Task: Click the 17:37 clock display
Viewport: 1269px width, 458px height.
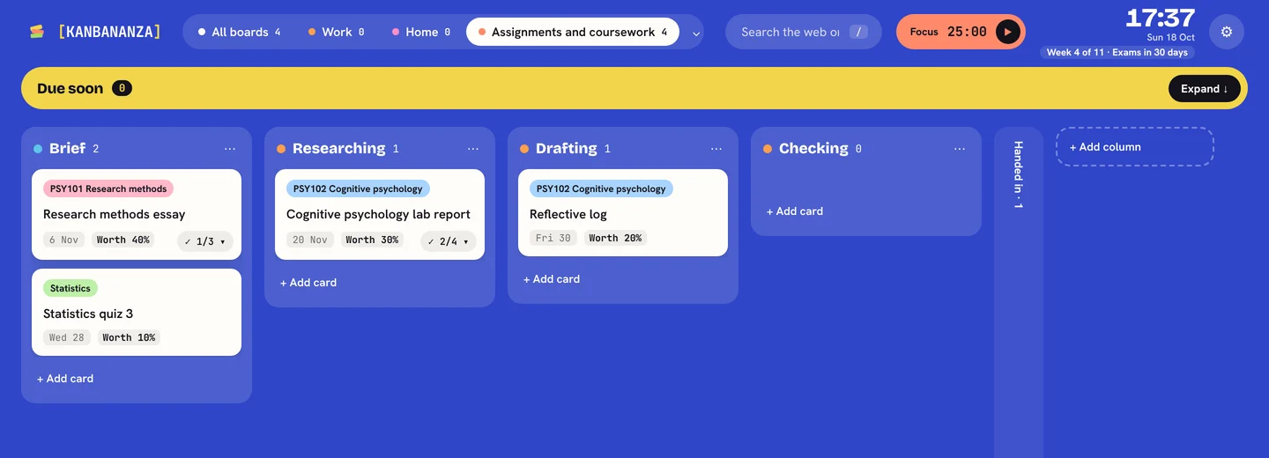Action: coord(1161,18)
